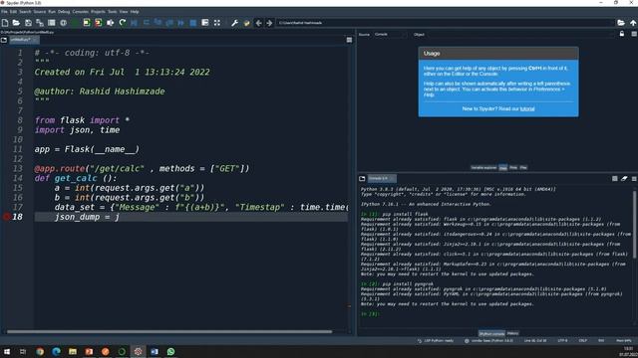The width and height of the screenshot is (638, 358).
Task: Open the View menu
Action: pyautogui.click(x=124, y=12)
